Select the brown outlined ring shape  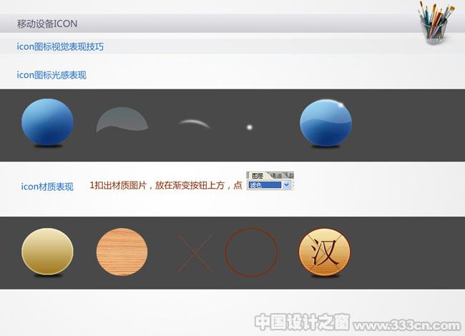click(251, 252)
